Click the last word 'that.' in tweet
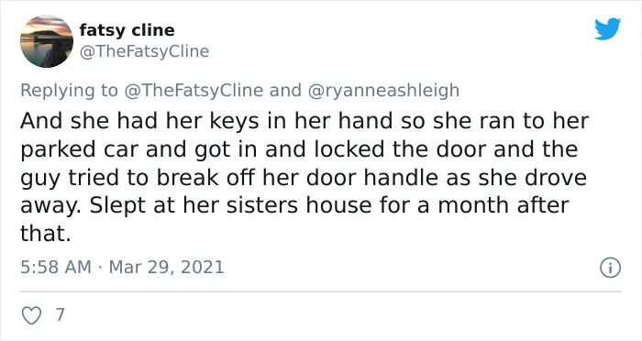This screenshot has width=642, height=341. (46, 234)
